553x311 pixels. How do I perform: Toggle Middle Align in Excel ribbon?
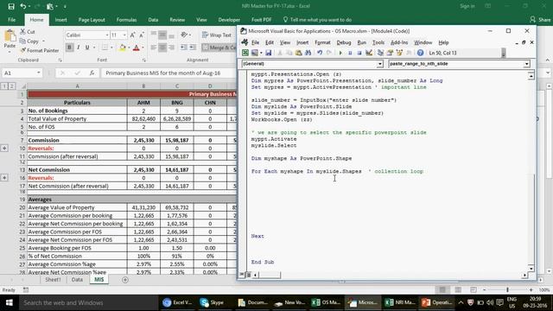(162, 35)
